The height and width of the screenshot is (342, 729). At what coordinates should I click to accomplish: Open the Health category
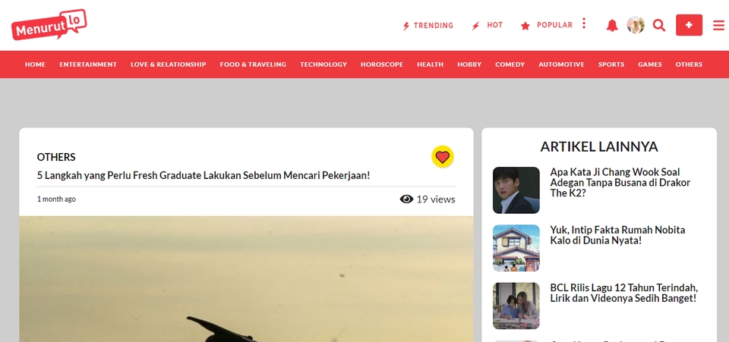point(430,64)
